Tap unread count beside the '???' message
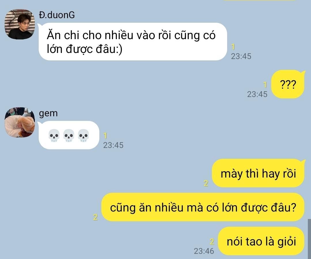 (x=265, y=85)
